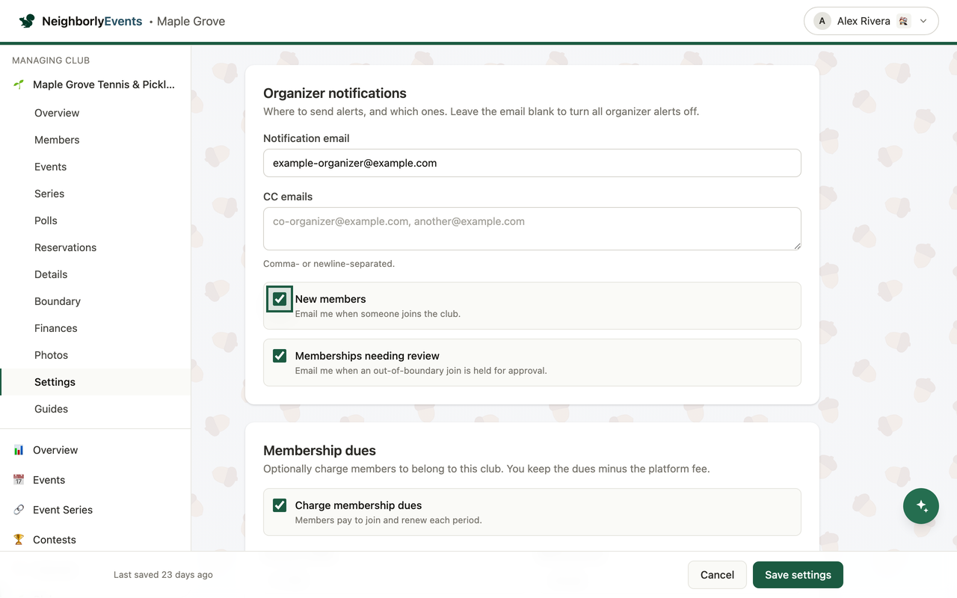Focus the Notification email field
This screenshot has width=957, height=598.
pos(532,163)
